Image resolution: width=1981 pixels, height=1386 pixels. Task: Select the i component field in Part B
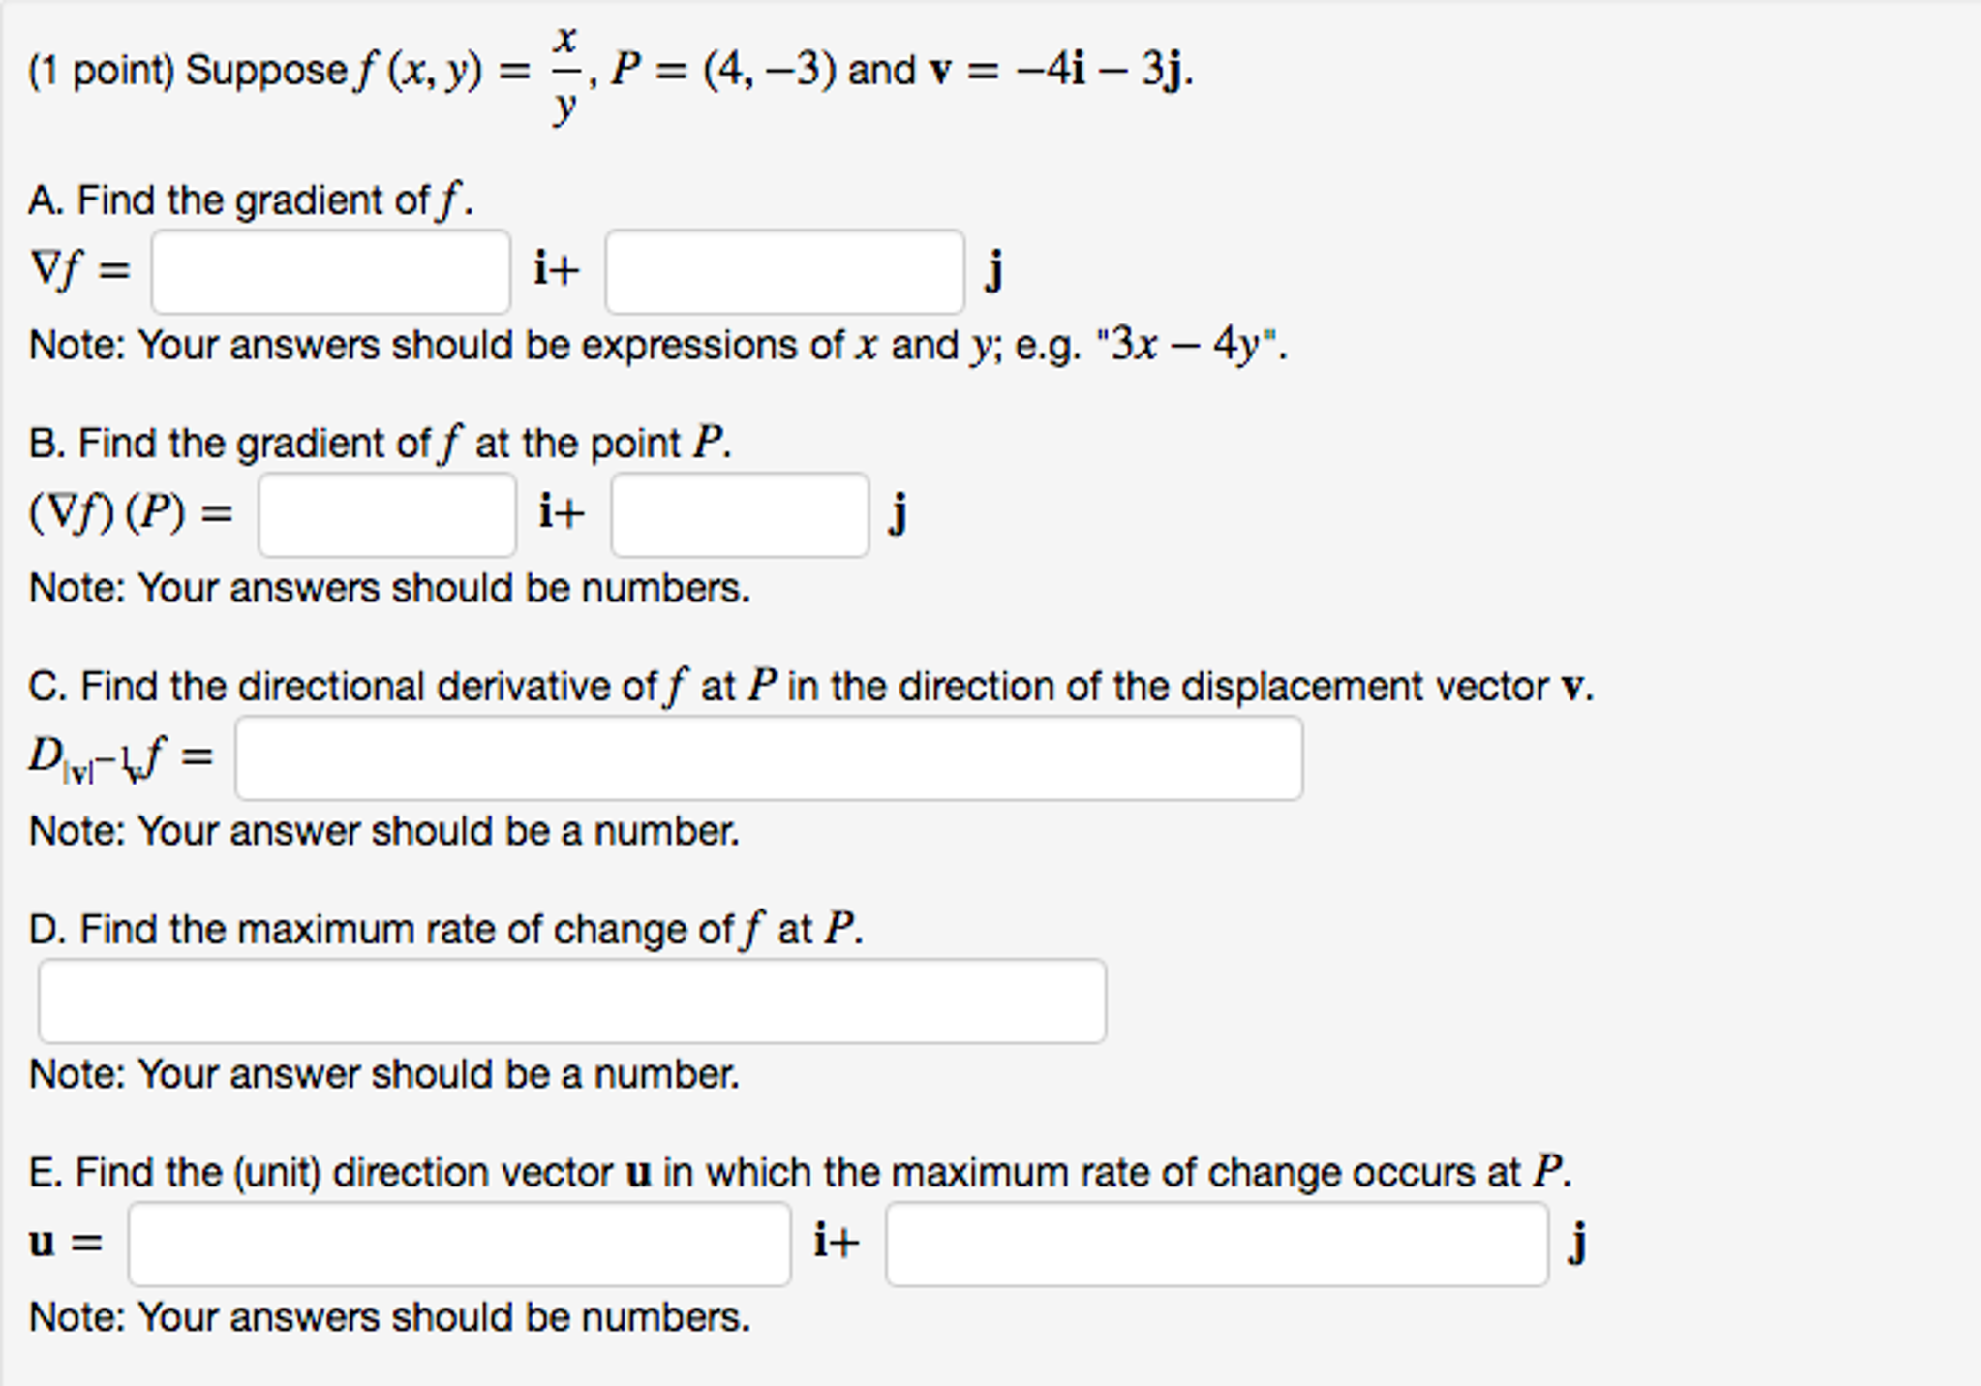[385, 516]
